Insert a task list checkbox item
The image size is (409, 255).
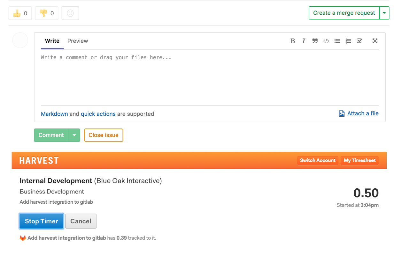click(359, 41)
